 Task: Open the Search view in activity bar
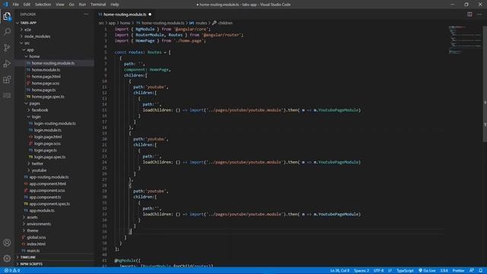tap(7, 32)
